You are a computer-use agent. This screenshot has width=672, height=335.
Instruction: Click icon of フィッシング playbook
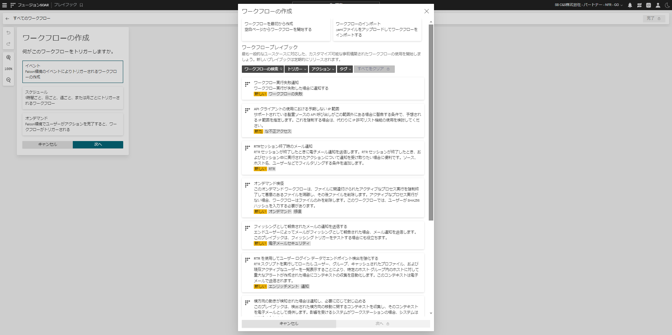tap(247, 228)
